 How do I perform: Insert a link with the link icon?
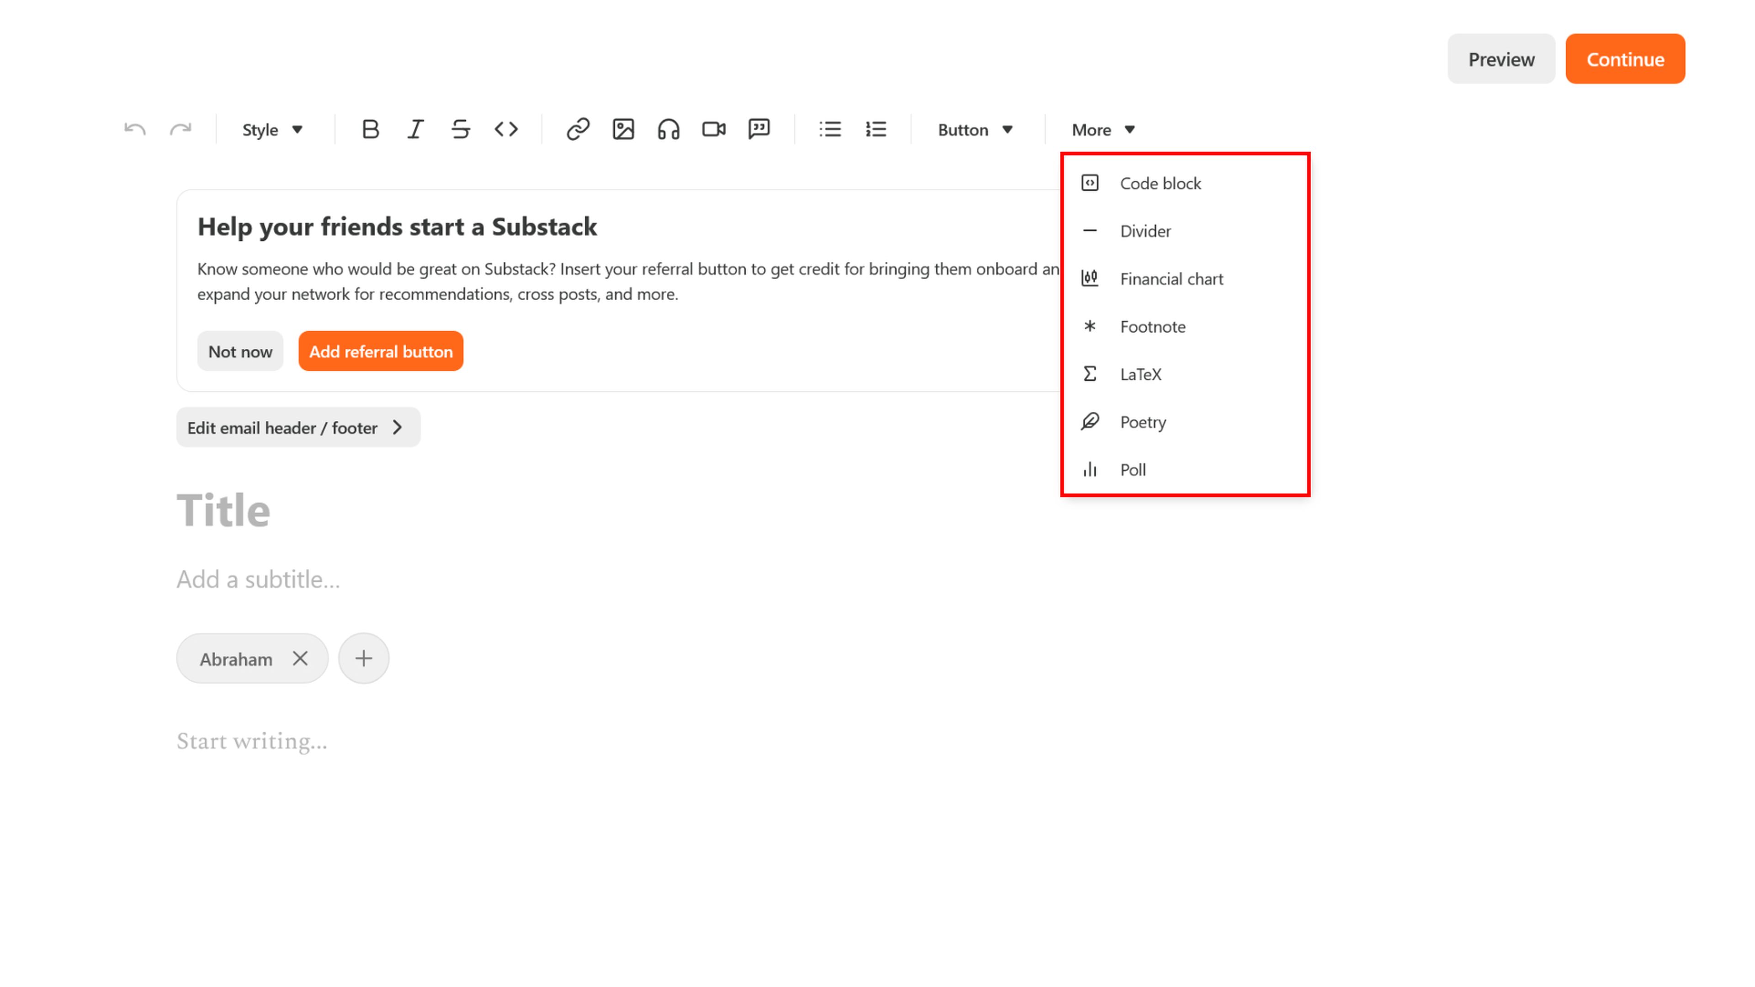[x=578, y=129]
